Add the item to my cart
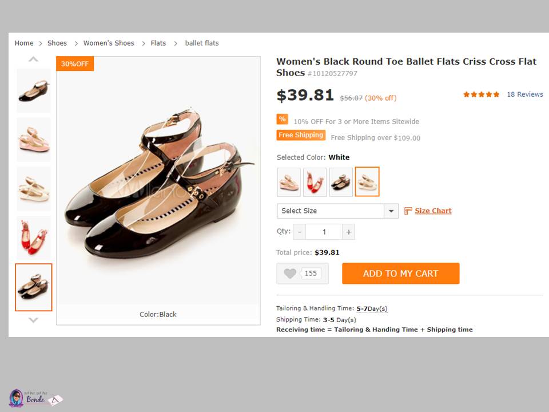549x412 pixels. click(x=400, y=274)
